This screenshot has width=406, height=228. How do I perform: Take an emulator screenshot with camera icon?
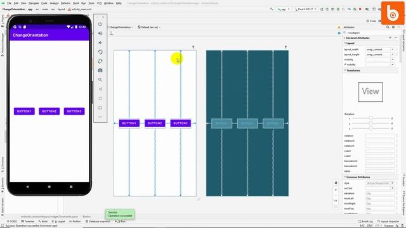[100, 70]
